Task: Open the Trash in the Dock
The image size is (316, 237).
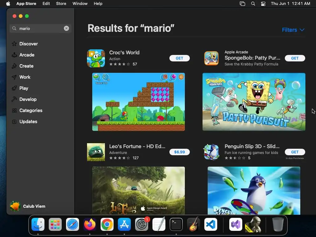Action: tap(278, 224)
